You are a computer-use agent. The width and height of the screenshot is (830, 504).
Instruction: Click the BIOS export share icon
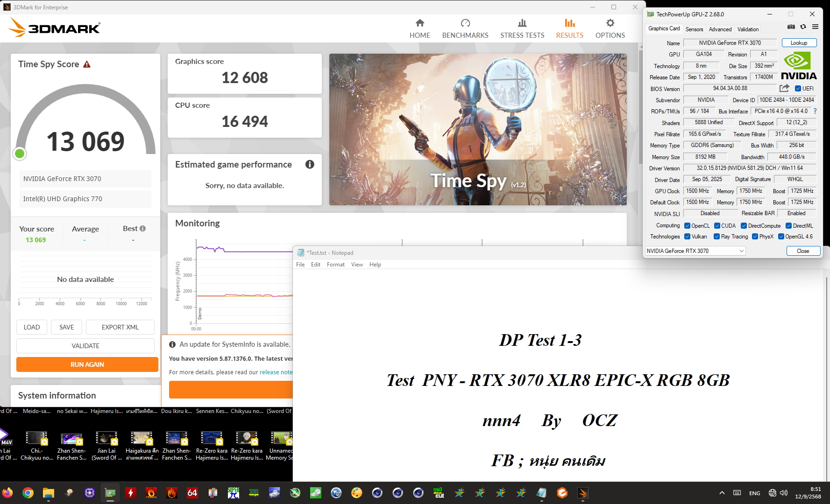[x=784, y=88]
